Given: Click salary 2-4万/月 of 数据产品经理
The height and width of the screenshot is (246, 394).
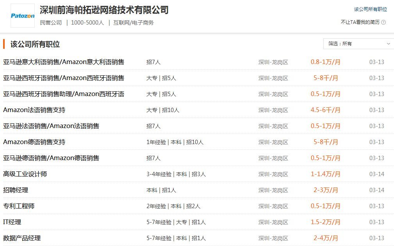Looking at the screenshot, I should coord(326,238).
